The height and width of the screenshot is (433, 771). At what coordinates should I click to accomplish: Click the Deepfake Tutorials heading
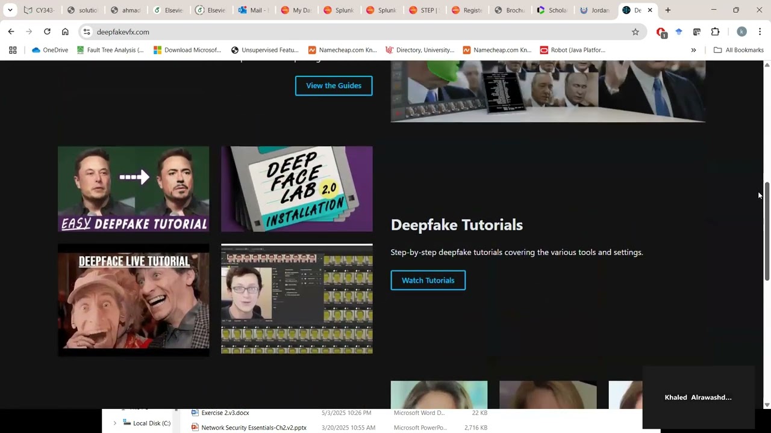[457, 225]
